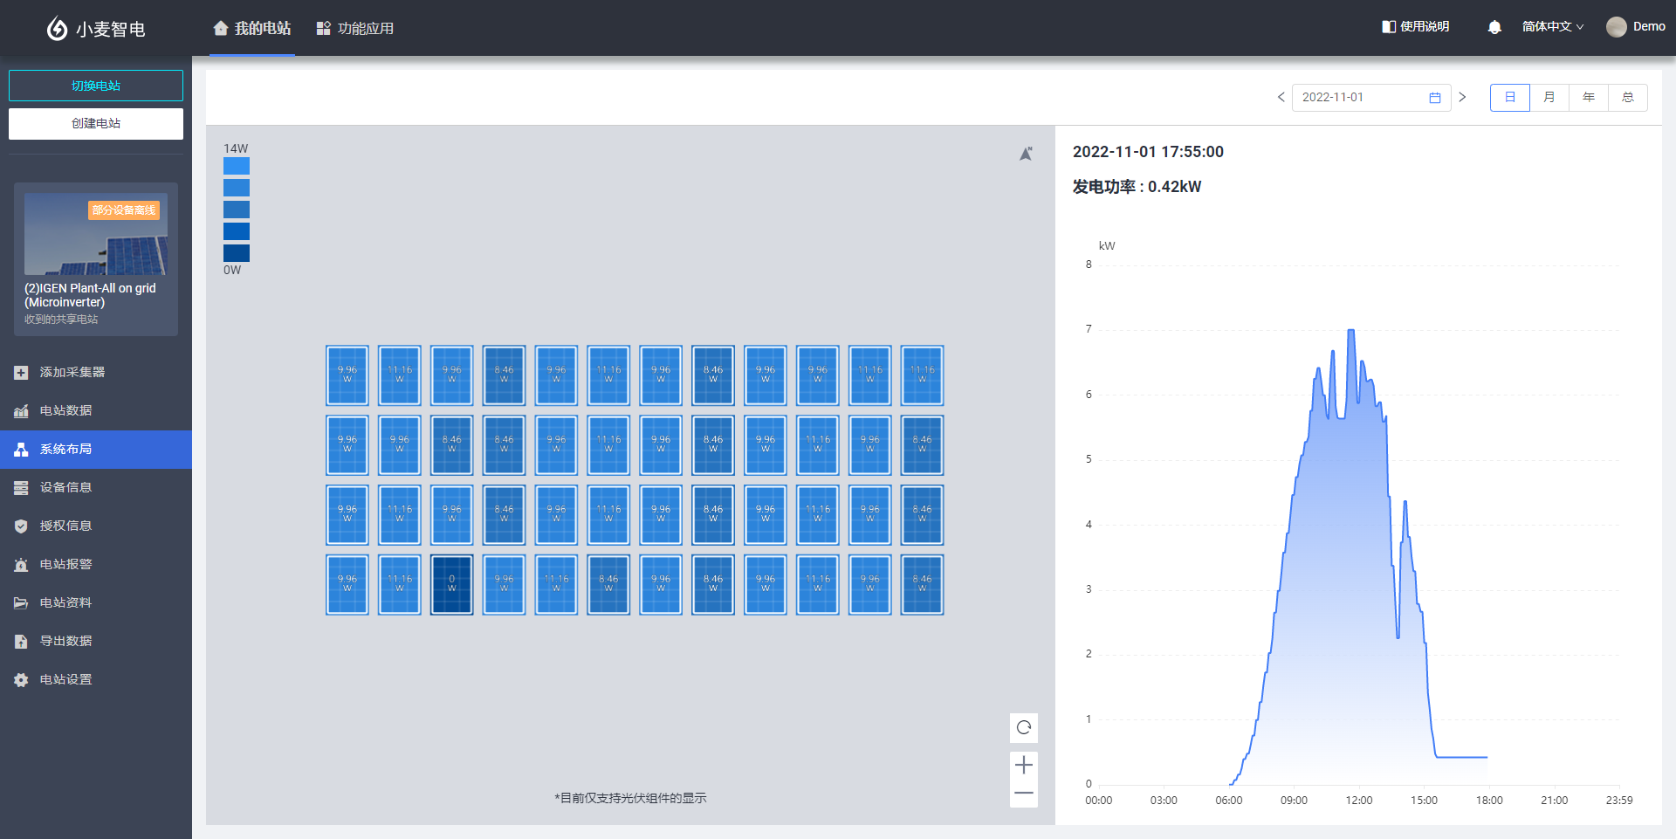
Task: Zoom out the layout with minus icon
Action: [x=1024, y=794]
